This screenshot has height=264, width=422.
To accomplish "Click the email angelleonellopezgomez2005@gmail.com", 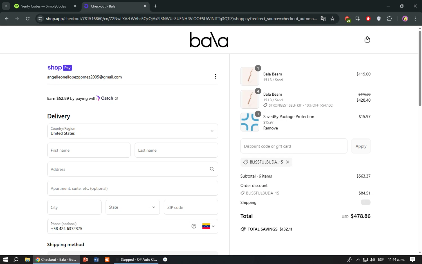I will click(84, 77).
